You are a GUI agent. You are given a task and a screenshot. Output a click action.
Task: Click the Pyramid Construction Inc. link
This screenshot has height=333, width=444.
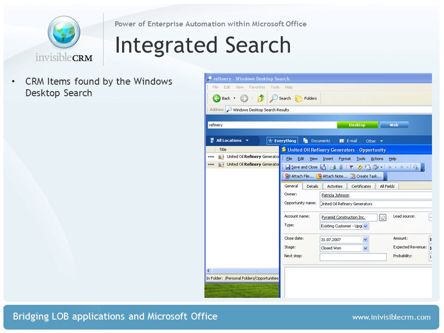343,217
